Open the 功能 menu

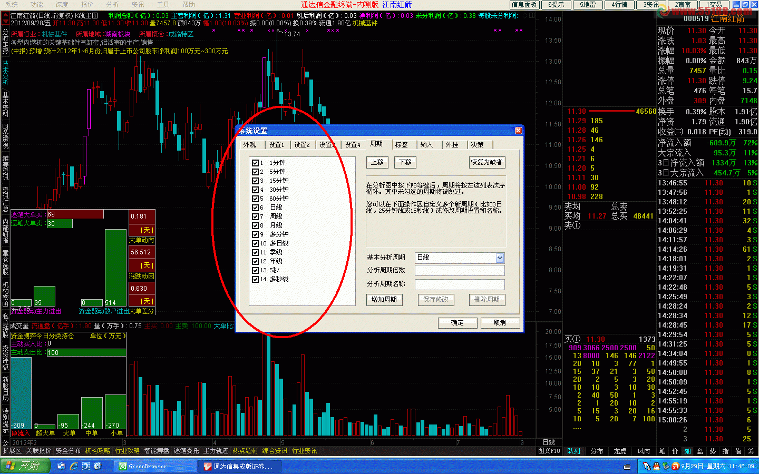click(x=36, y=4)
